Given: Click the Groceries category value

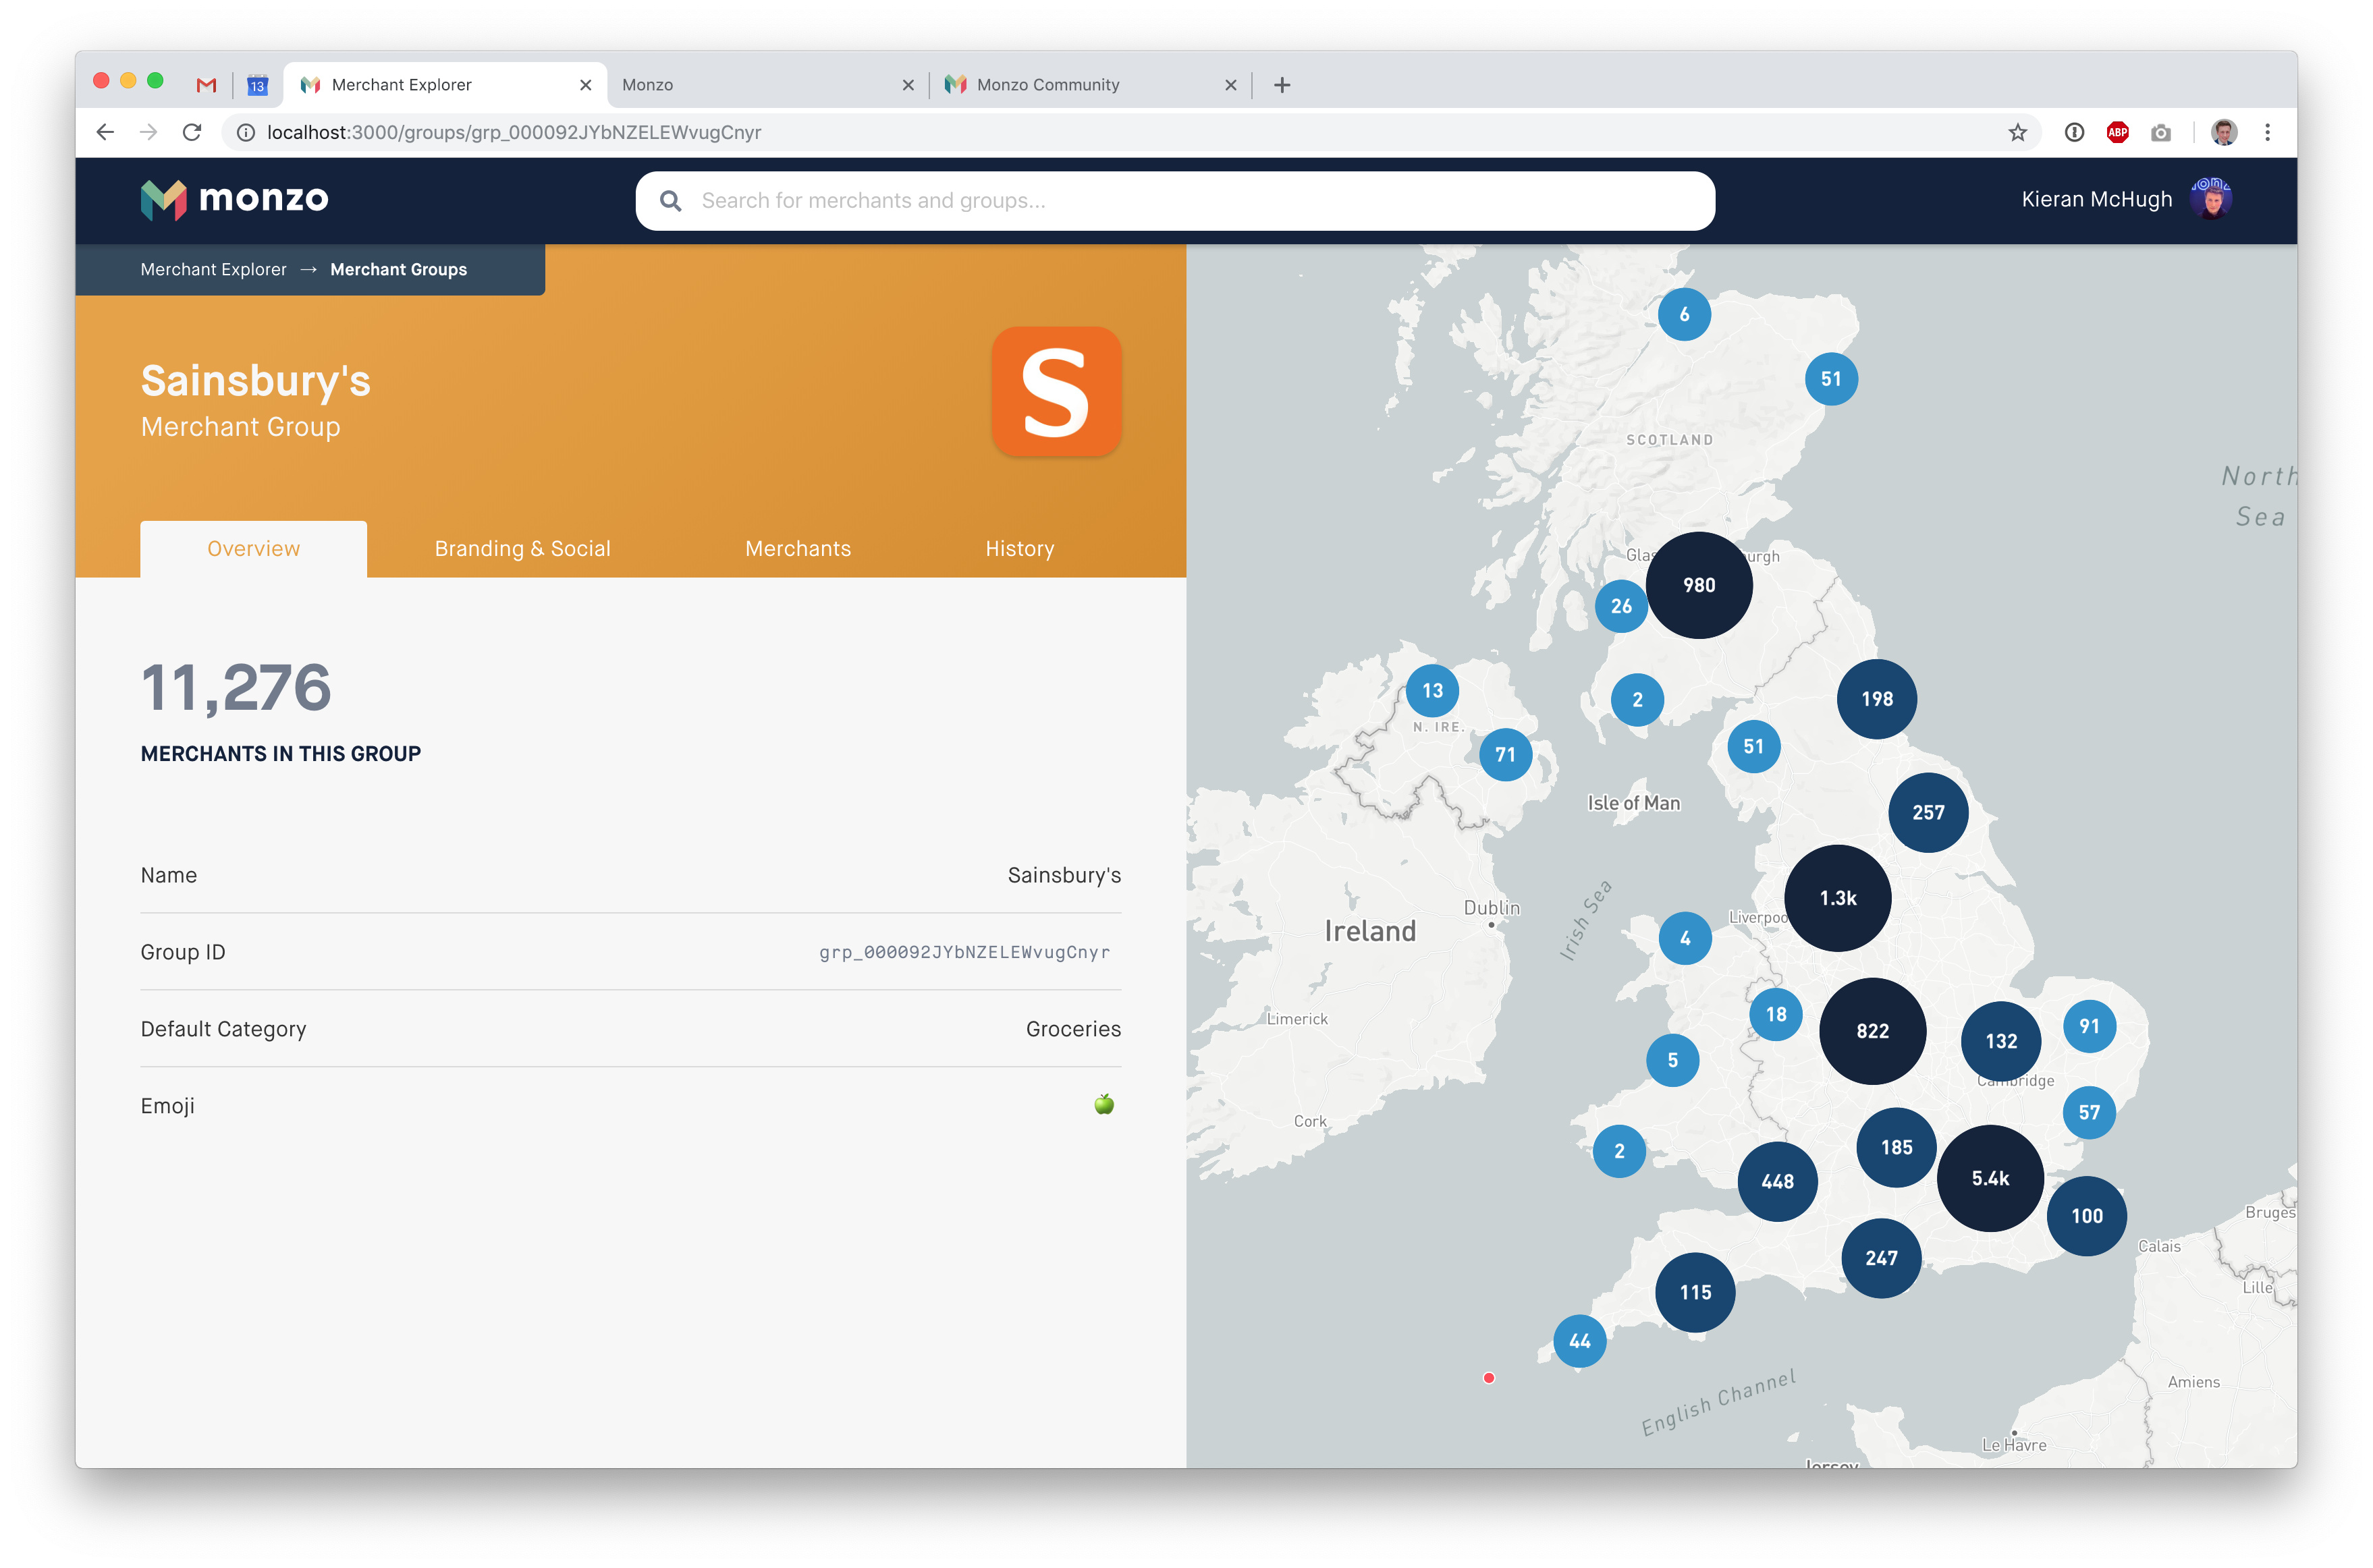Looking at the screenshot, I should click(1072, 1029).
